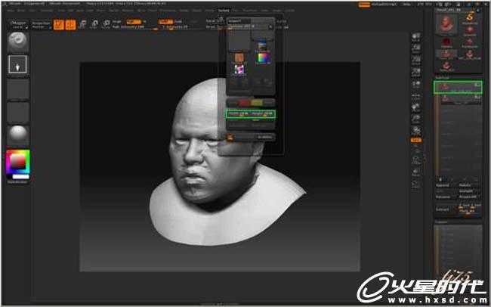Open the stroke type selector on left shelf

tap(18, 64)
